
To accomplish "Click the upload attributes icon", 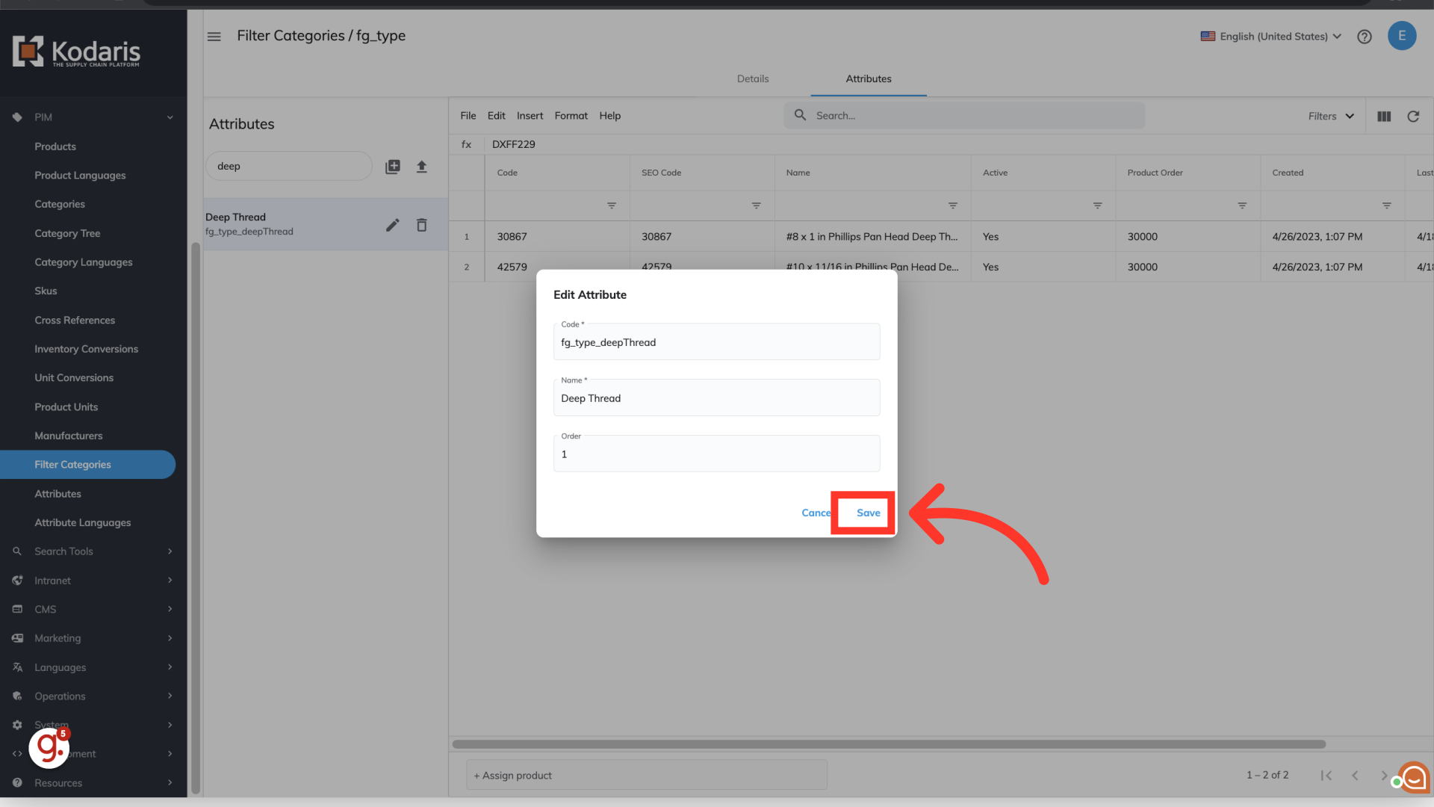I will tap(421, 167).
